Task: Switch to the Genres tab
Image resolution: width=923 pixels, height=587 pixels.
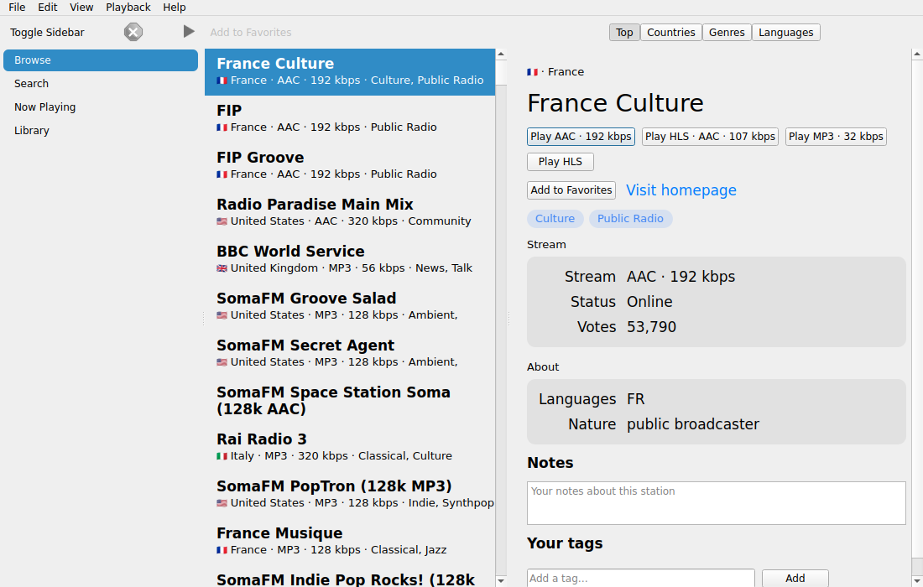Action: point(727,33)
